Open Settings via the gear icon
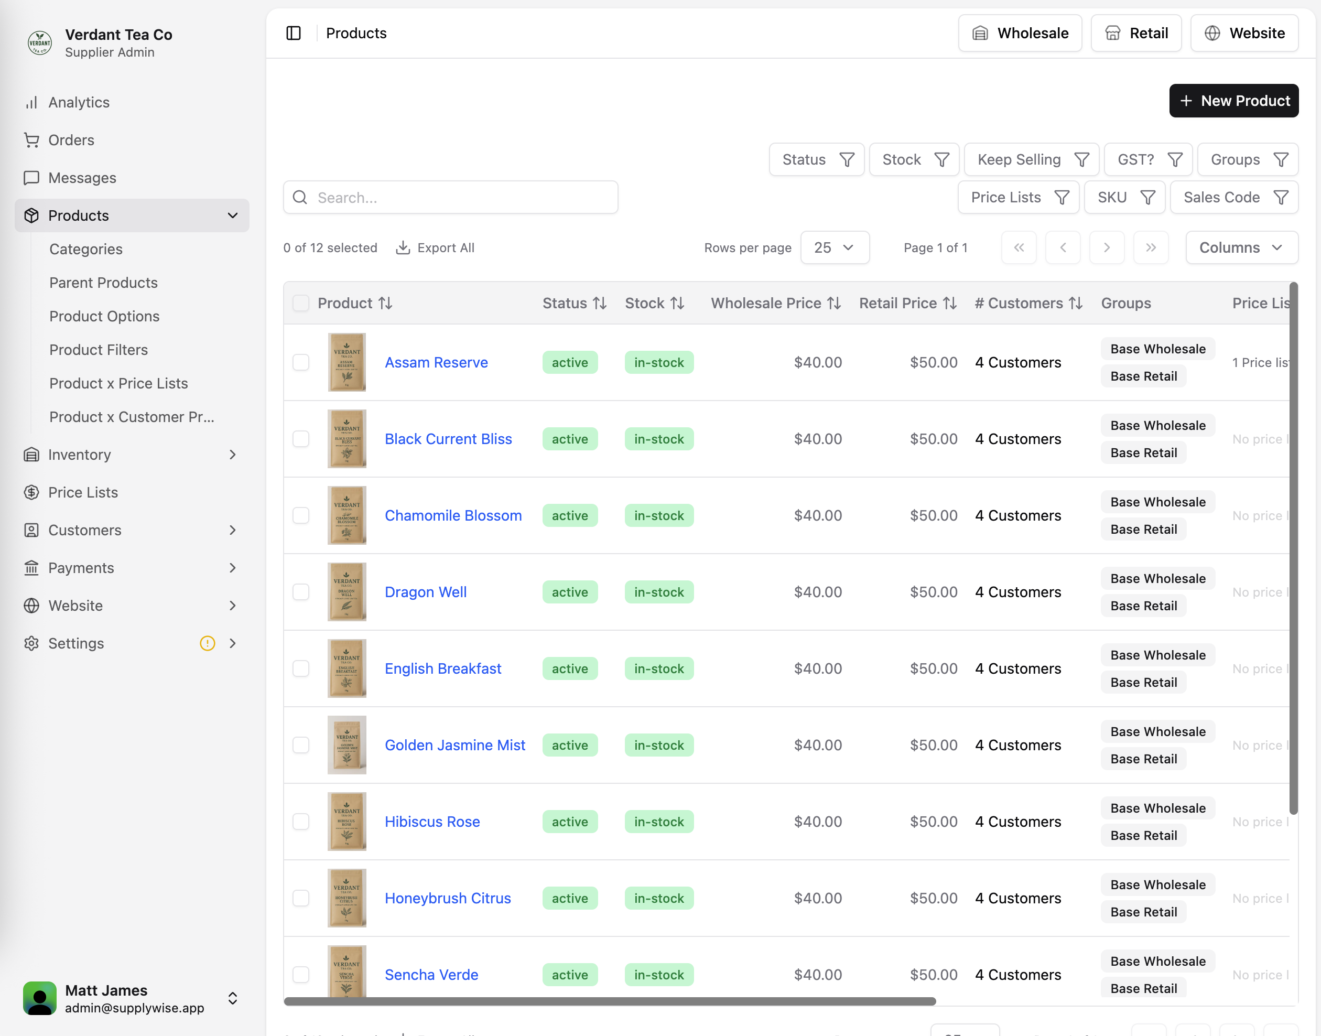This screenshot has width=1321, height=1036. (32, 643)
